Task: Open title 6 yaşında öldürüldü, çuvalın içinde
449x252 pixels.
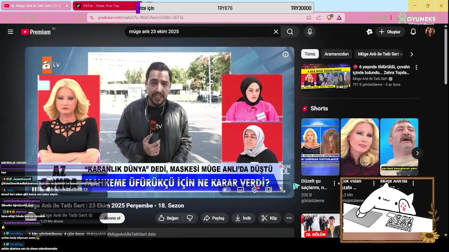Action: point(381,70)
